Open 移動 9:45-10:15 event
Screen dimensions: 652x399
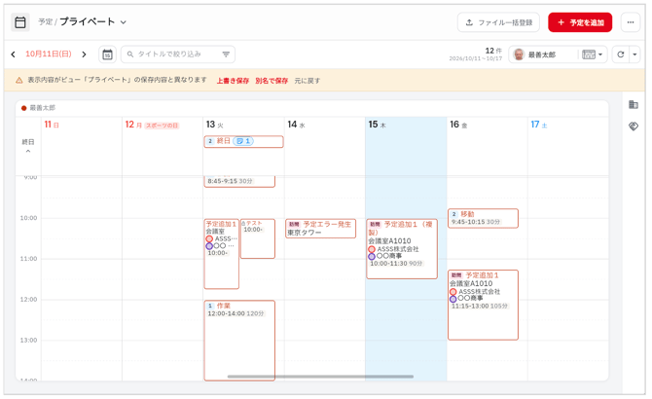tap(484, 218)
